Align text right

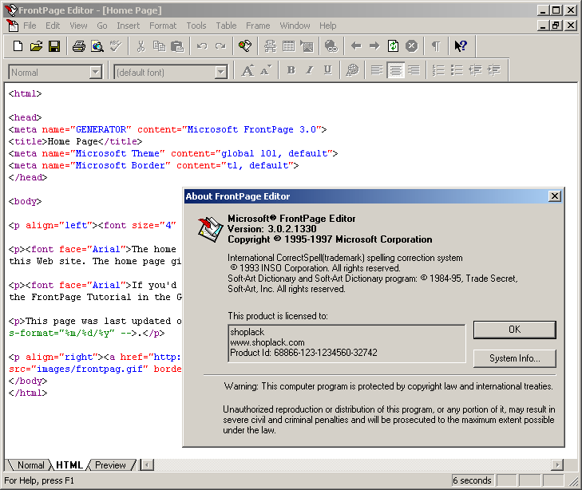coord(414,70)
